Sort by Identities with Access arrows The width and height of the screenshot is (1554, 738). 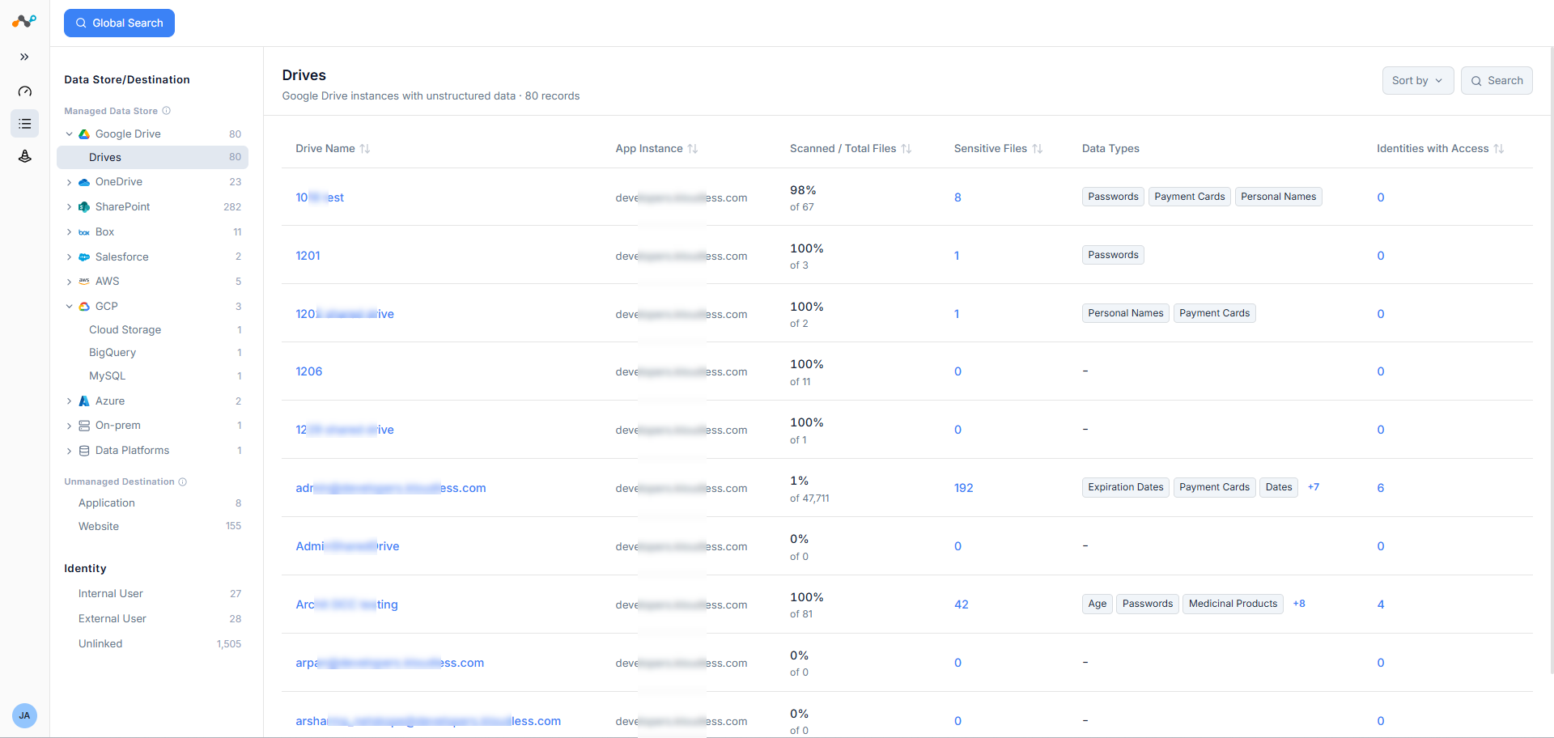pyautogui.click(x=1499, y=149)
